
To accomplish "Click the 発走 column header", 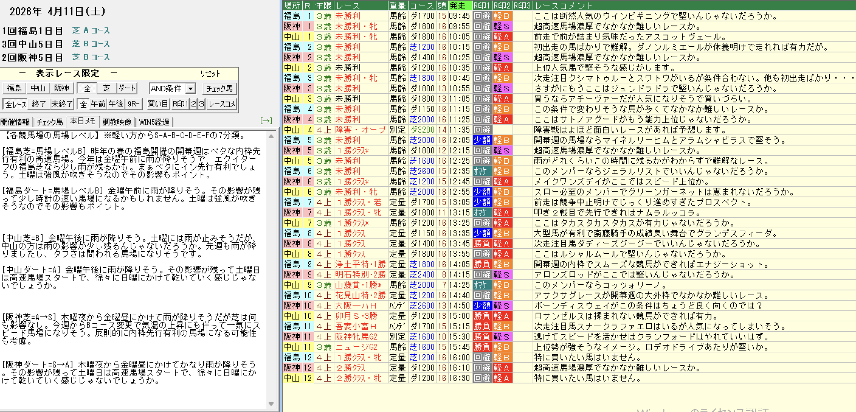I will (x=460, y=5).
